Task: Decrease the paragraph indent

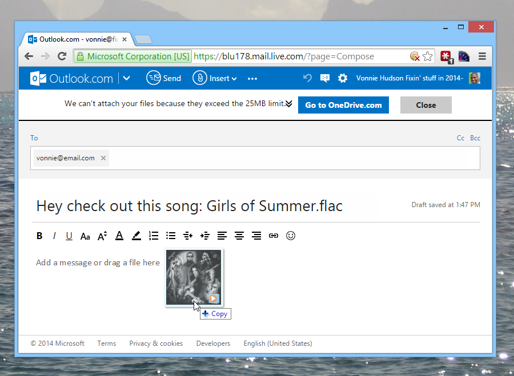Action: [x=188, y=236]
